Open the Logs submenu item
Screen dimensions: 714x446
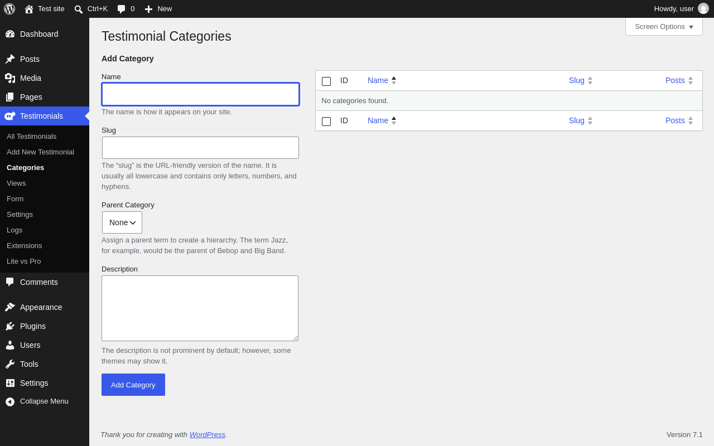15,230
